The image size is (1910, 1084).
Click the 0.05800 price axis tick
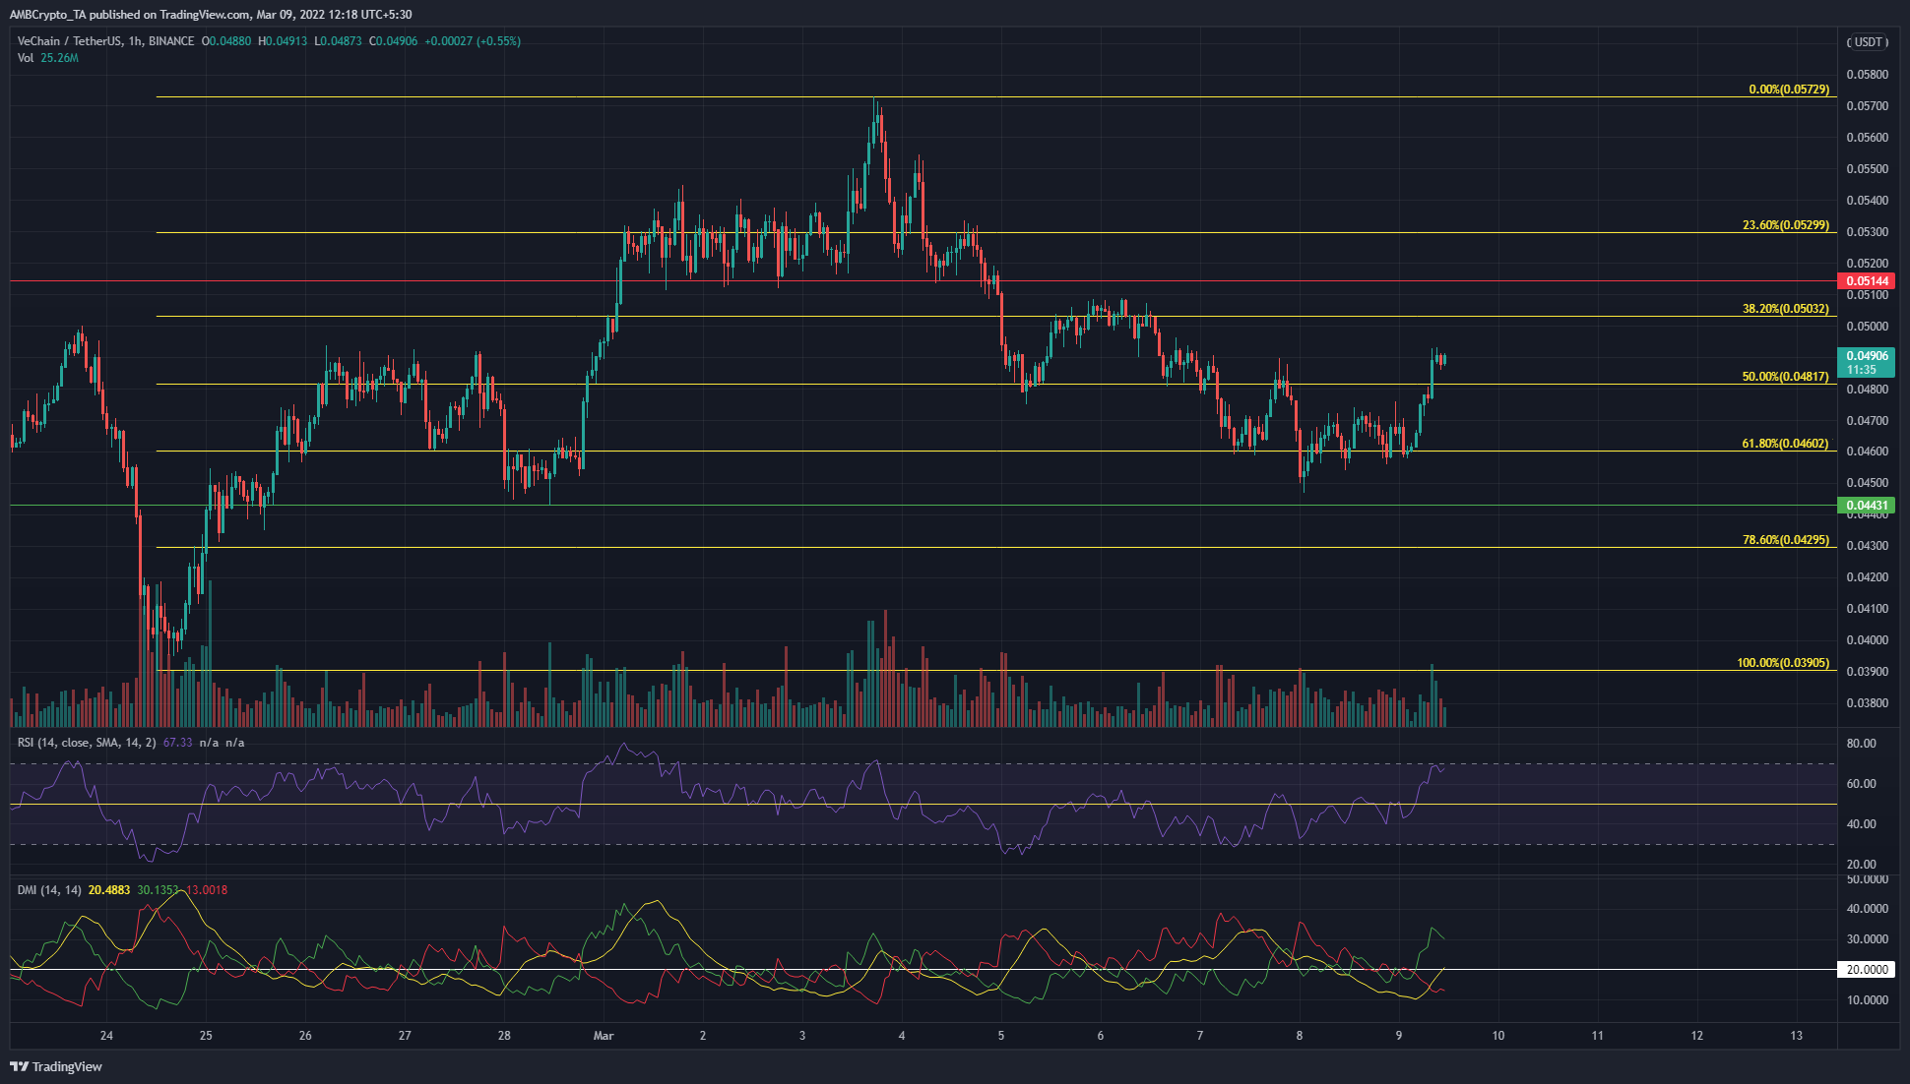1867,75
